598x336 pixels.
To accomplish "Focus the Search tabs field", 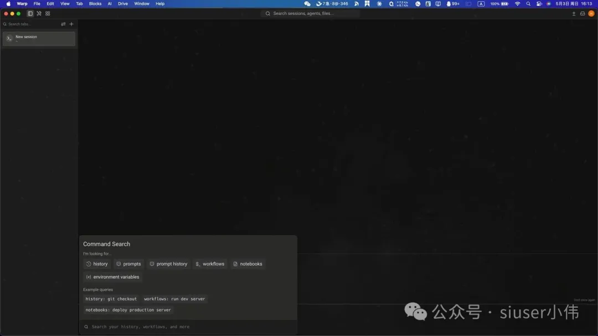I will [x=31, y=24].
